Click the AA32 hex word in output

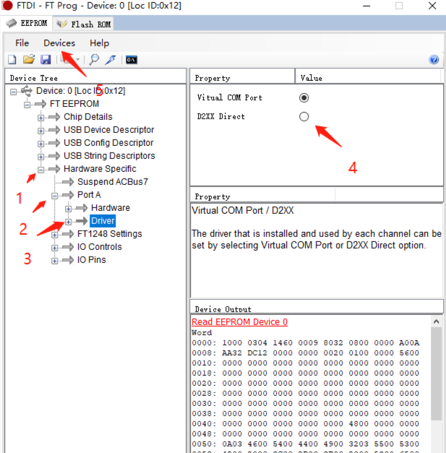(232, 353)
